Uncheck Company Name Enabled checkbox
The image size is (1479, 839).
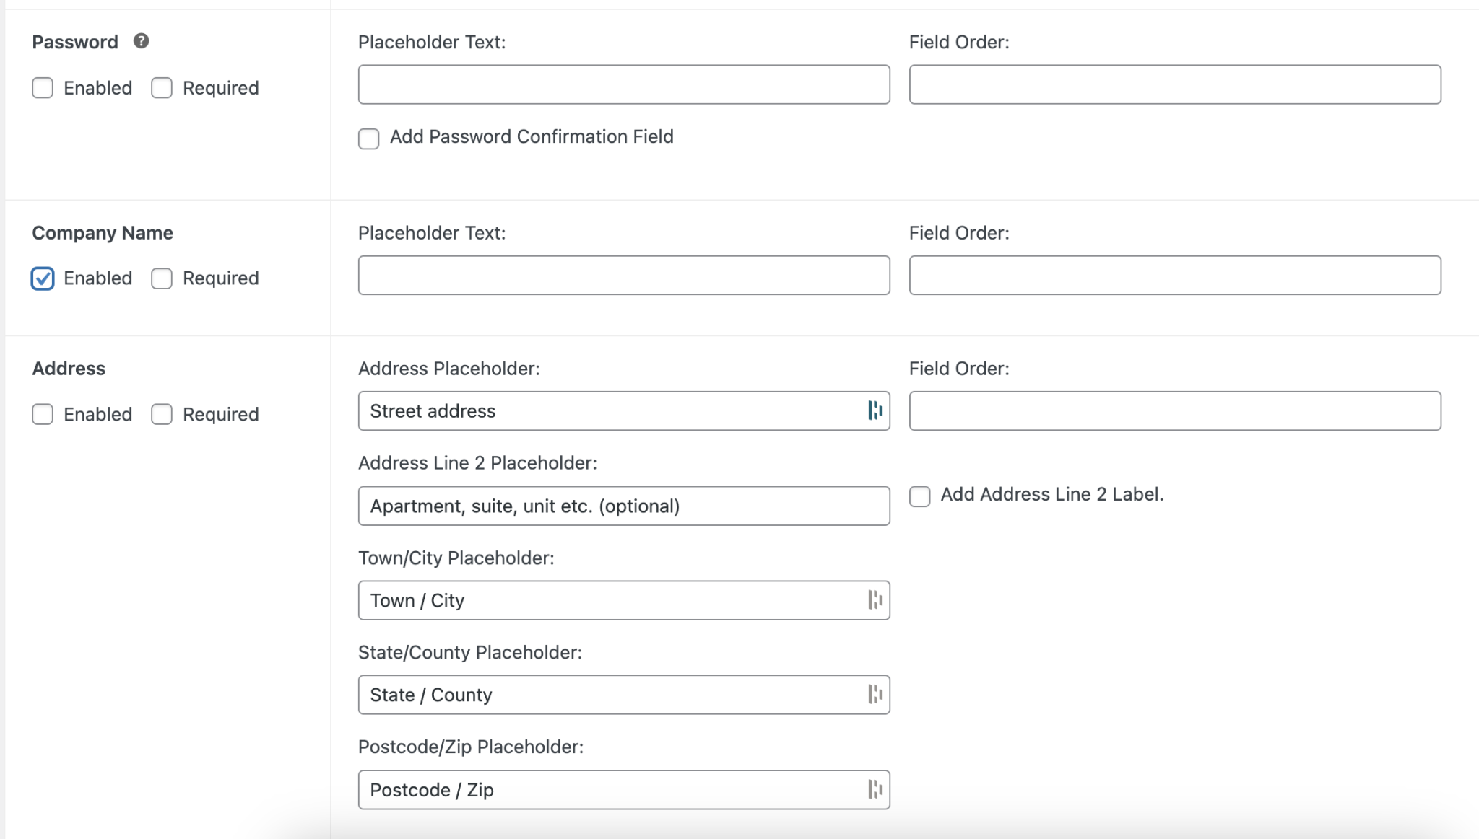pos(43,278)
